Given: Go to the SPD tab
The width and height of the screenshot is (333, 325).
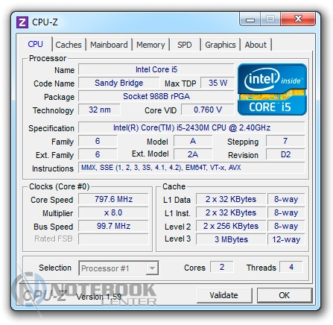Looking at the screenshot, I should pos(185,45).
